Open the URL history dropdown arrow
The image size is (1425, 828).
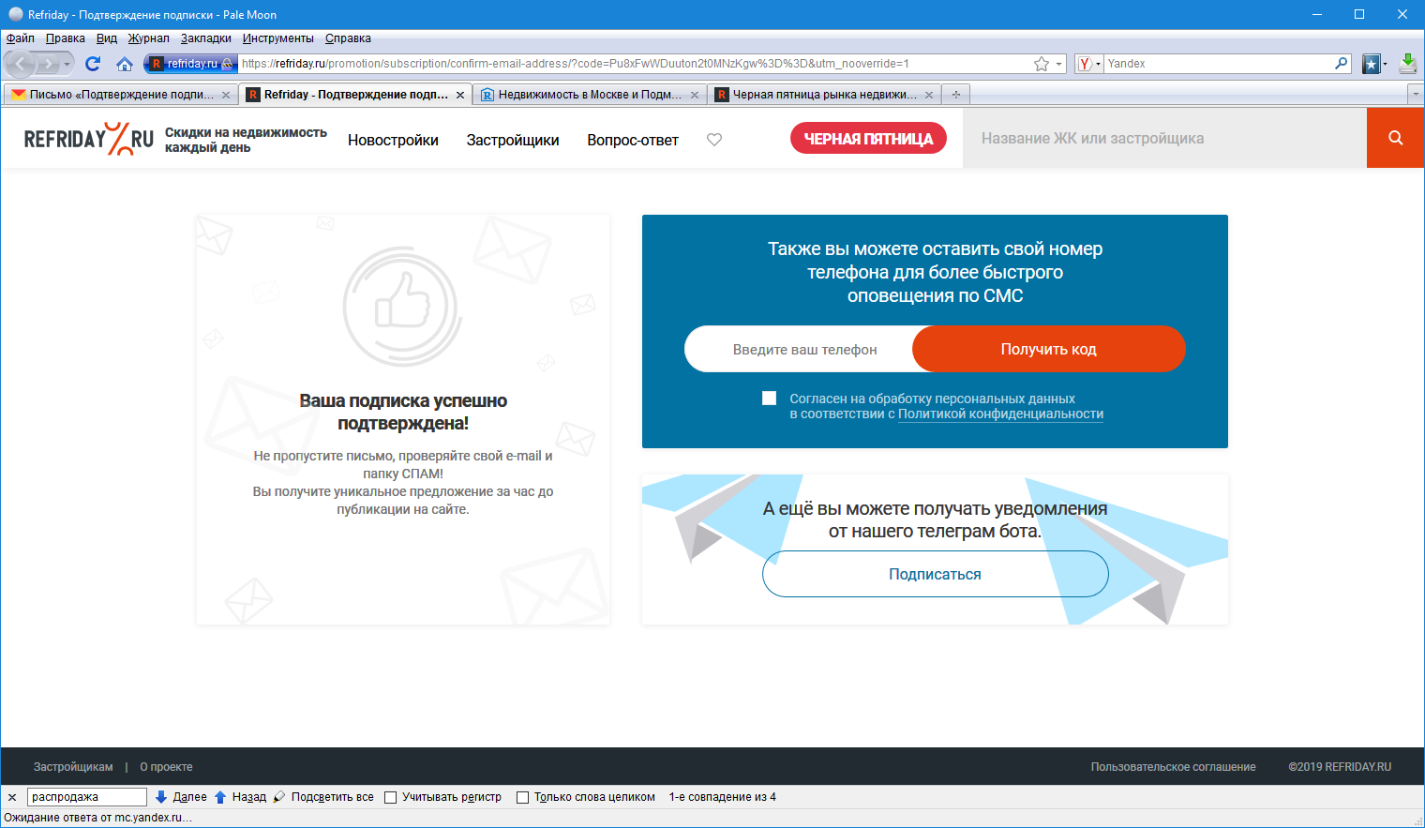coord(1059,64)
